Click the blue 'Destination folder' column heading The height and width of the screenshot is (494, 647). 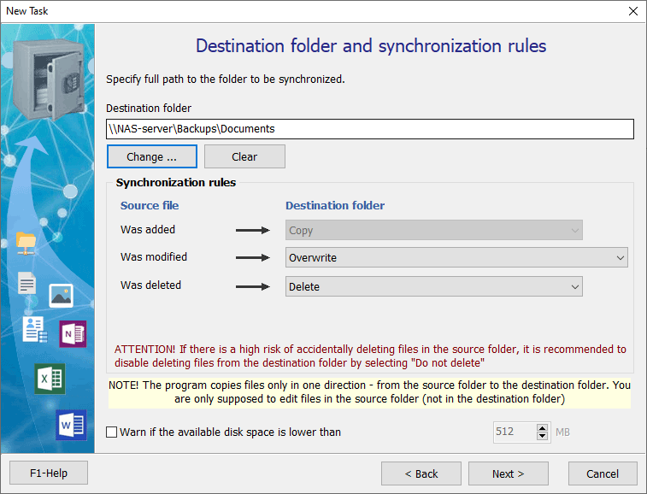click(335, 205)
